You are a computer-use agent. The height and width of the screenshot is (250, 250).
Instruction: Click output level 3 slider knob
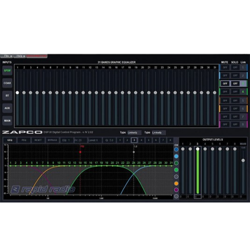197,149
